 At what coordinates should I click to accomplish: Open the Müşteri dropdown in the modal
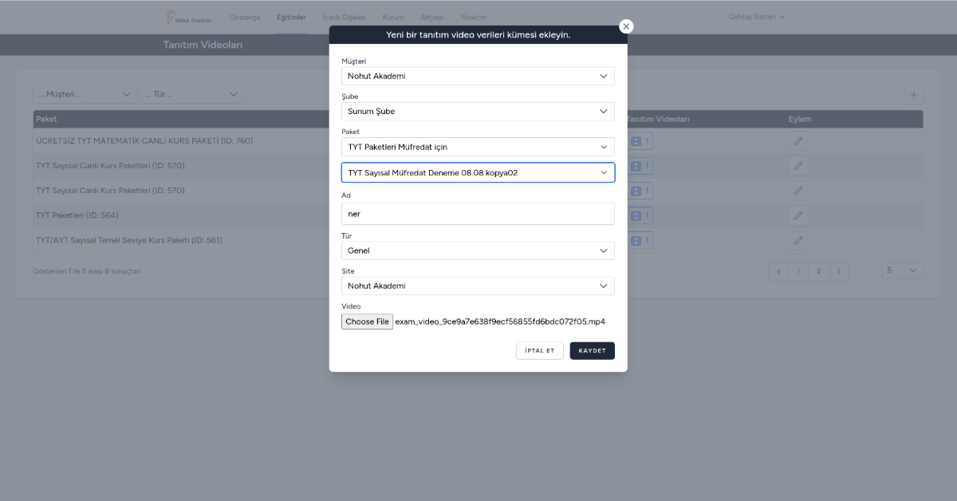(478, 77)
